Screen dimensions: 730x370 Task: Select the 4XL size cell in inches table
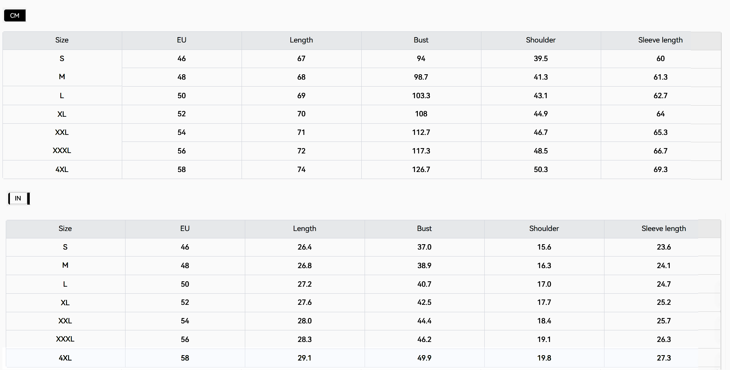(65, 358)
